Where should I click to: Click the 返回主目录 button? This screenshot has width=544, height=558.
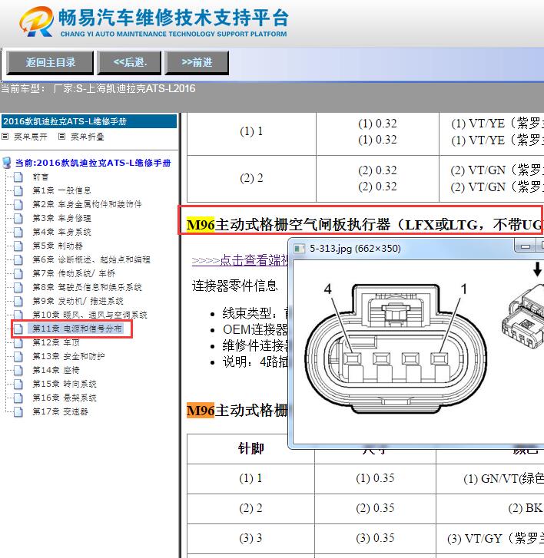coord(50,63)
